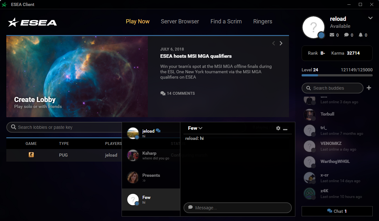Select the PUG lobby row type
The image size is (379, 221).
pyautogui.click(x=63, y=155)
